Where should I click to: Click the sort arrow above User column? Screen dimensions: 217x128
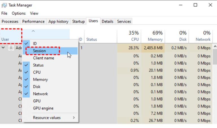33,31
